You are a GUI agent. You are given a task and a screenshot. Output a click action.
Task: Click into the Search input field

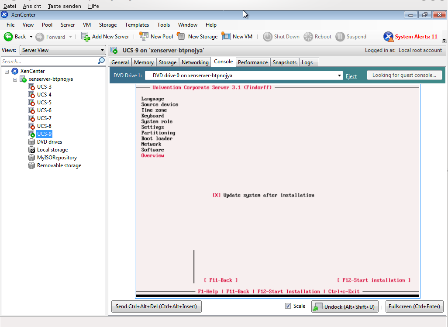[x=49, y=62]
